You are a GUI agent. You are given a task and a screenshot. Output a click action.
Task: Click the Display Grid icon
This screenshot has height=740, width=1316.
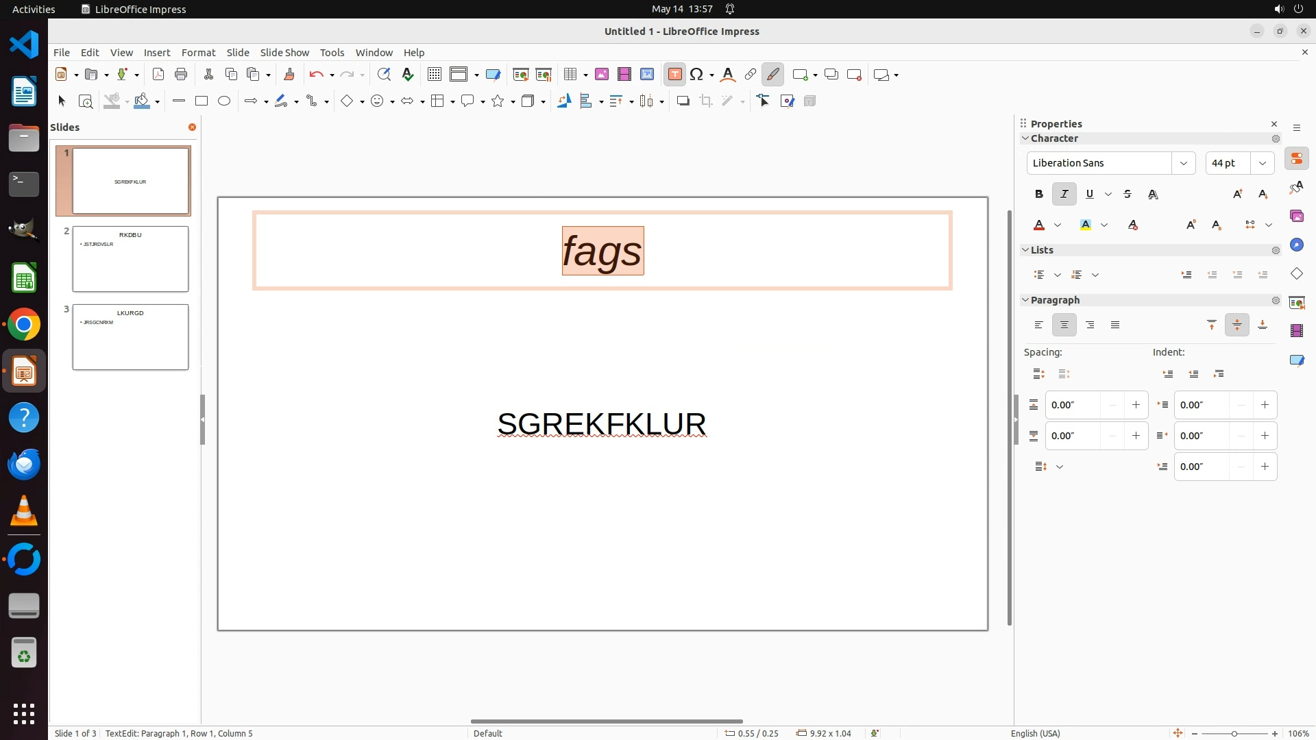point(434,75)
